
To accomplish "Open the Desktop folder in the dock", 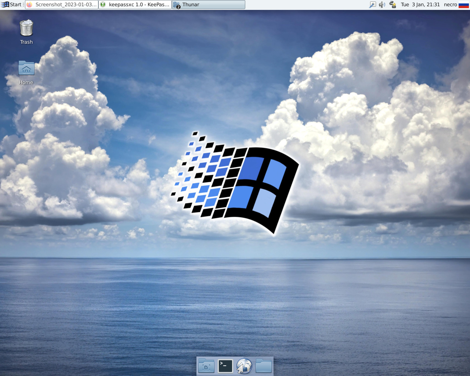I will tap(206, 366).
